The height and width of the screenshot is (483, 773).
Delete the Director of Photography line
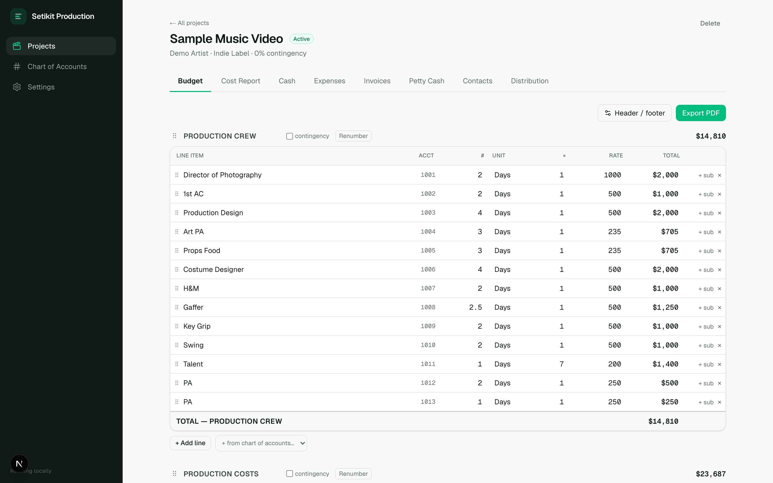click(719, 175)
